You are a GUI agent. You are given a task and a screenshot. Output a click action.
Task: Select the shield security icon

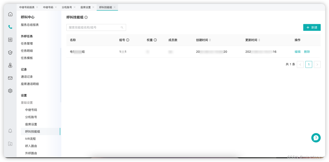(x=10, y=52)
